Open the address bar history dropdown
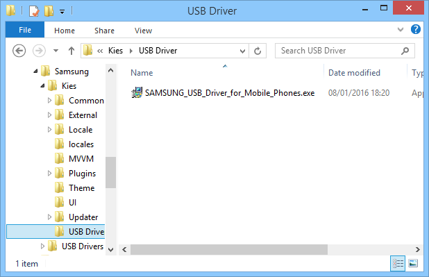Screen dimensions: 429x277 (242, 51)
